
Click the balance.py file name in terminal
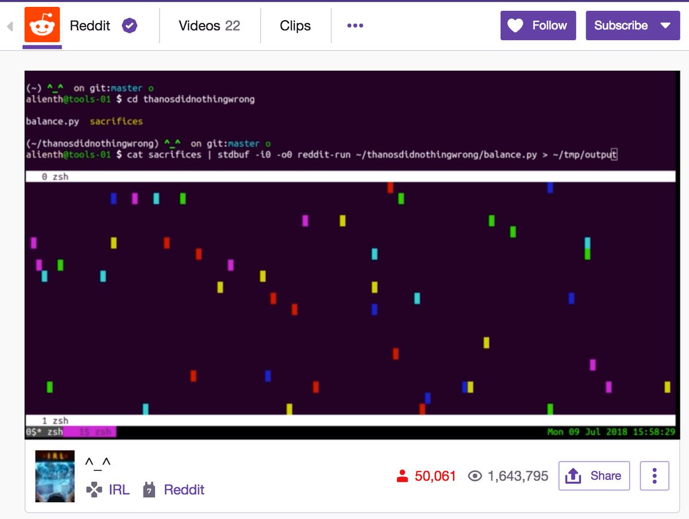point(53,122)
